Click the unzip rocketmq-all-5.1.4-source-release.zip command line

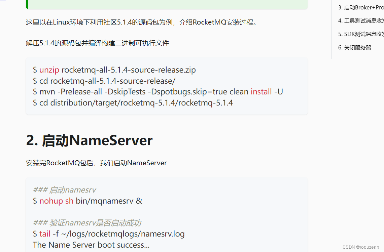pyautogui.click(x=114, y=70)
